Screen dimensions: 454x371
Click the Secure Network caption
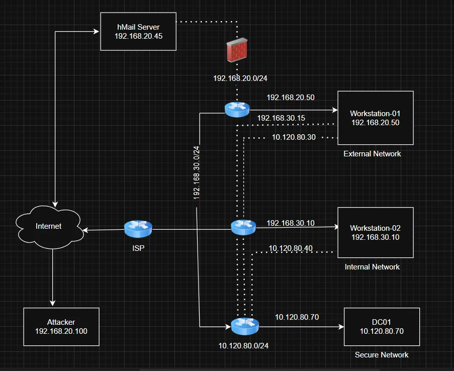pyautogui.click(x=382, y=355)
